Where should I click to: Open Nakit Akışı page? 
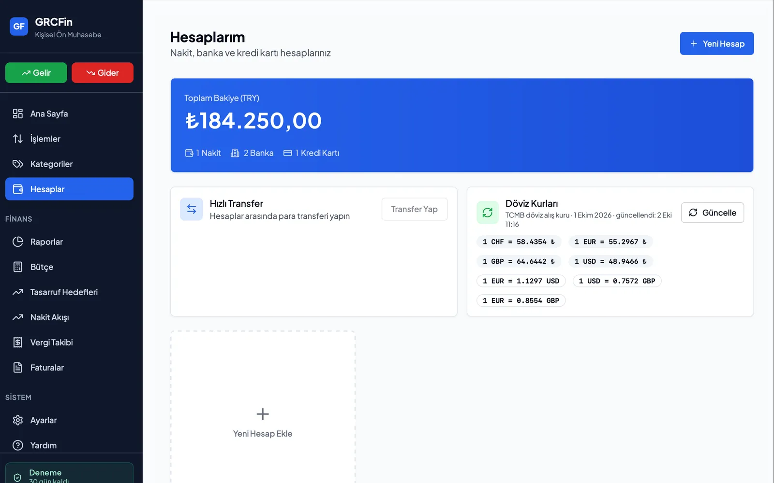(69, 317)
